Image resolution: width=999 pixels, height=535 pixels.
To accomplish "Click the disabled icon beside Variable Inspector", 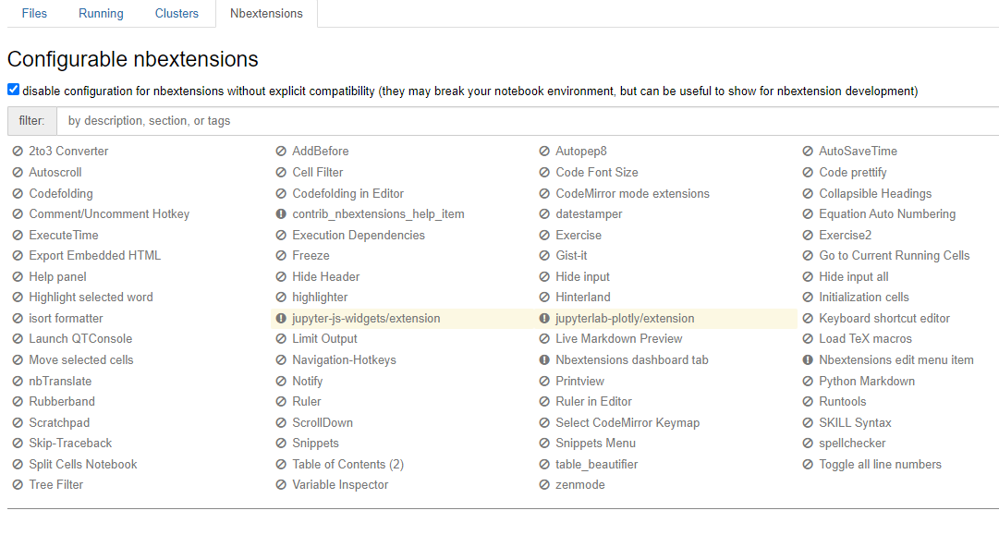I will (281, 485).
